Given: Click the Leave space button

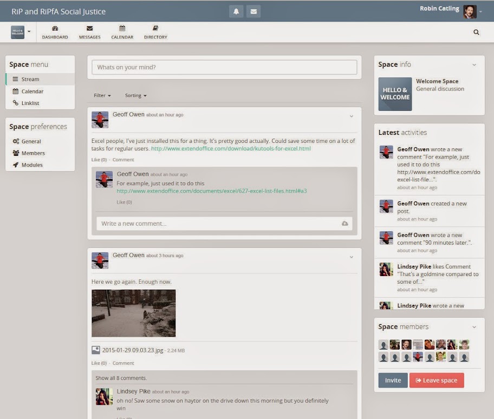Looking at the screenshot, I should click(437, 380).
